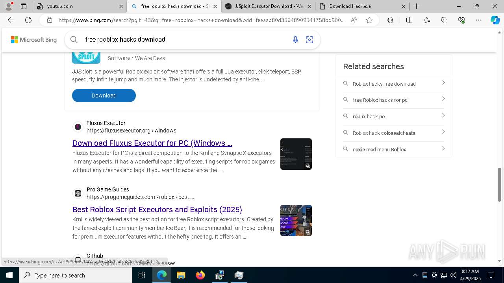Open the Pro Game Guides result thumbnail
504x283 pixels.
(296, 221)
